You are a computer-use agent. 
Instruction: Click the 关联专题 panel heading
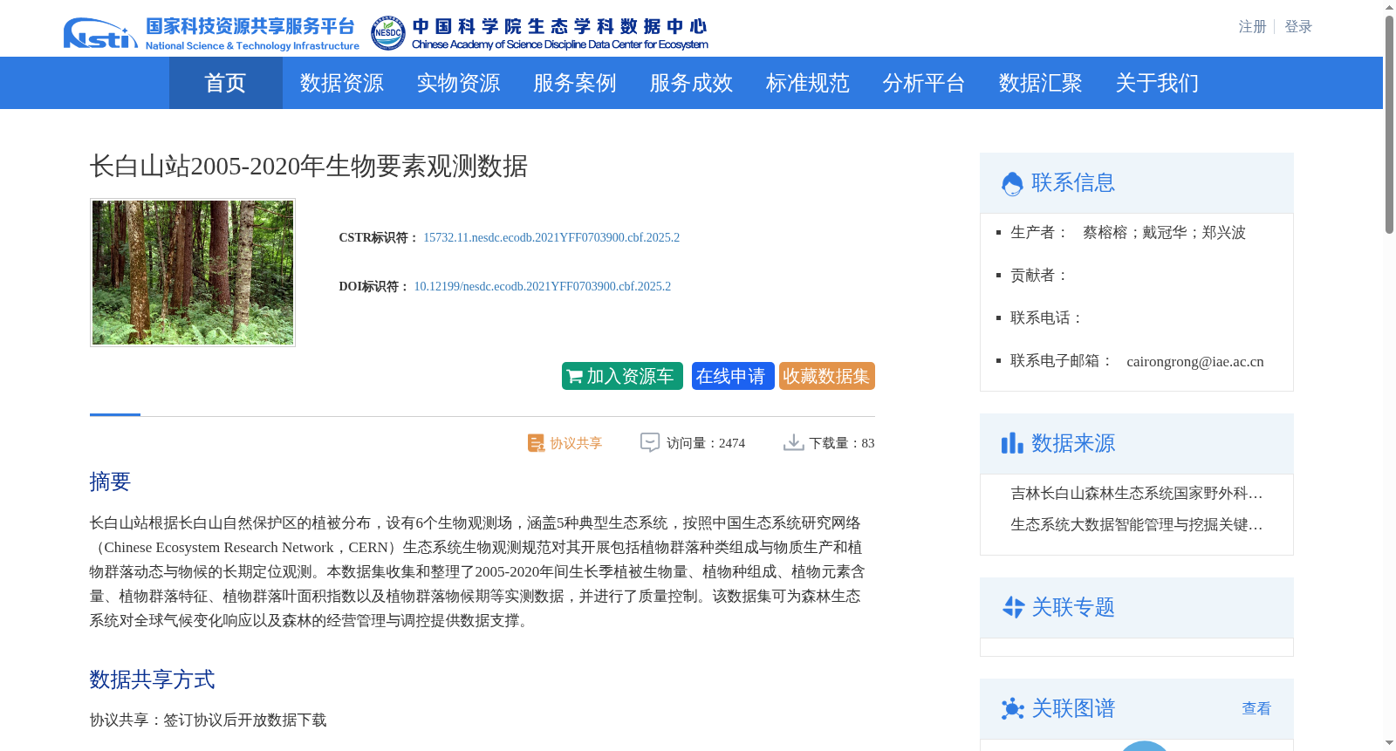1073,607
